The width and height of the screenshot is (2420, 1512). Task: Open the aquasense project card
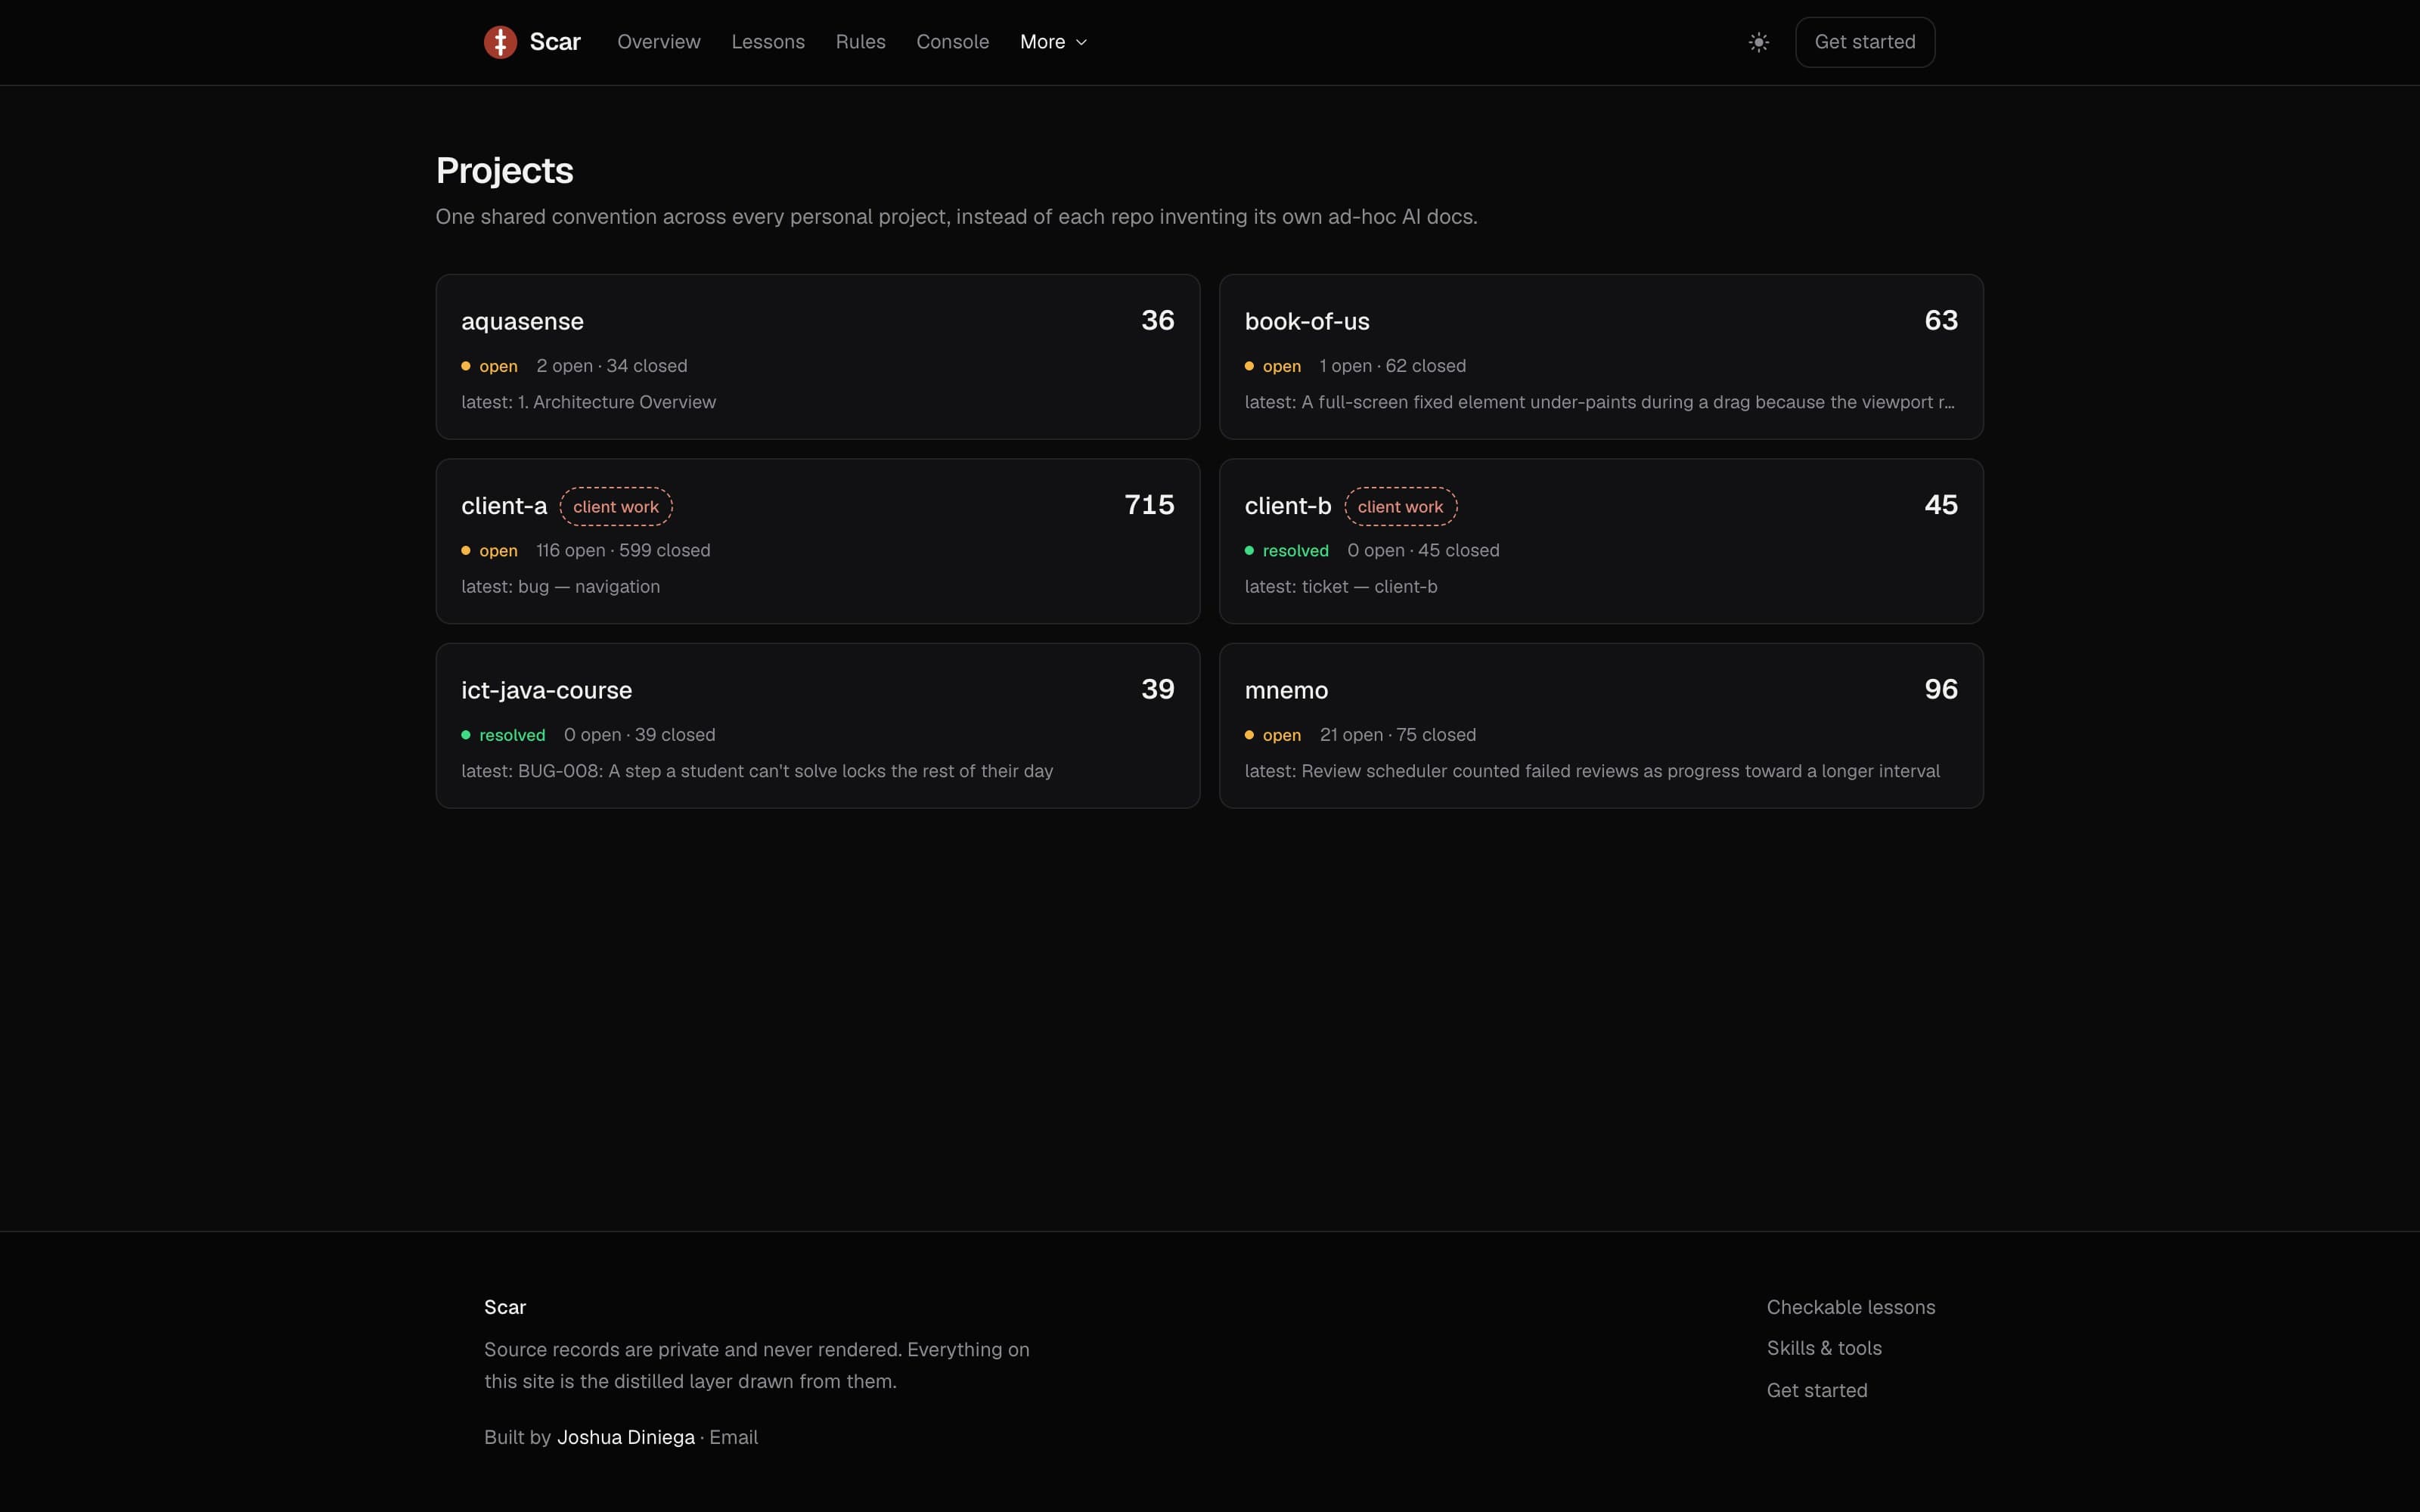[818, 357]
